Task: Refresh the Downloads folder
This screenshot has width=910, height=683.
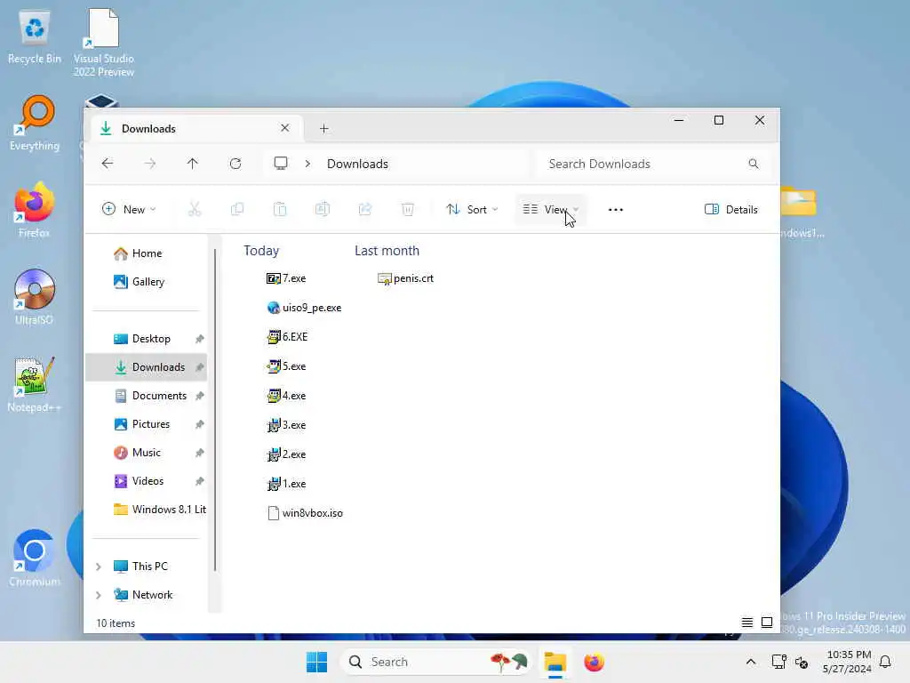Action: pos(235,164)
